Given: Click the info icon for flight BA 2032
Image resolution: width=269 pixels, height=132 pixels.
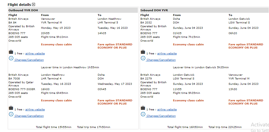Looking at the screenshot, I should (x=143, y=58).
